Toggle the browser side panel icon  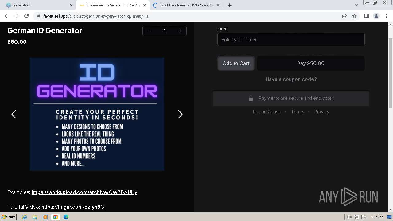(x=366, y=16)
